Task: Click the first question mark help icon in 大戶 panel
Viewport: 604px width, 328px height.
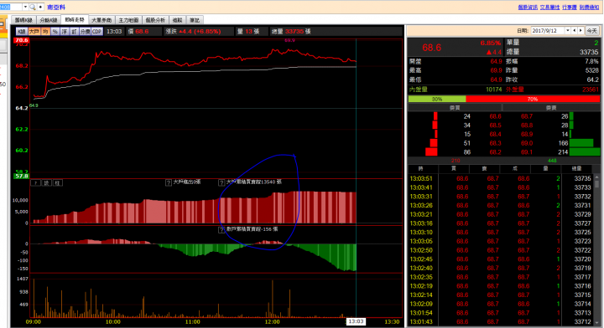Action: pyautogui.click(x=35, y=182)
